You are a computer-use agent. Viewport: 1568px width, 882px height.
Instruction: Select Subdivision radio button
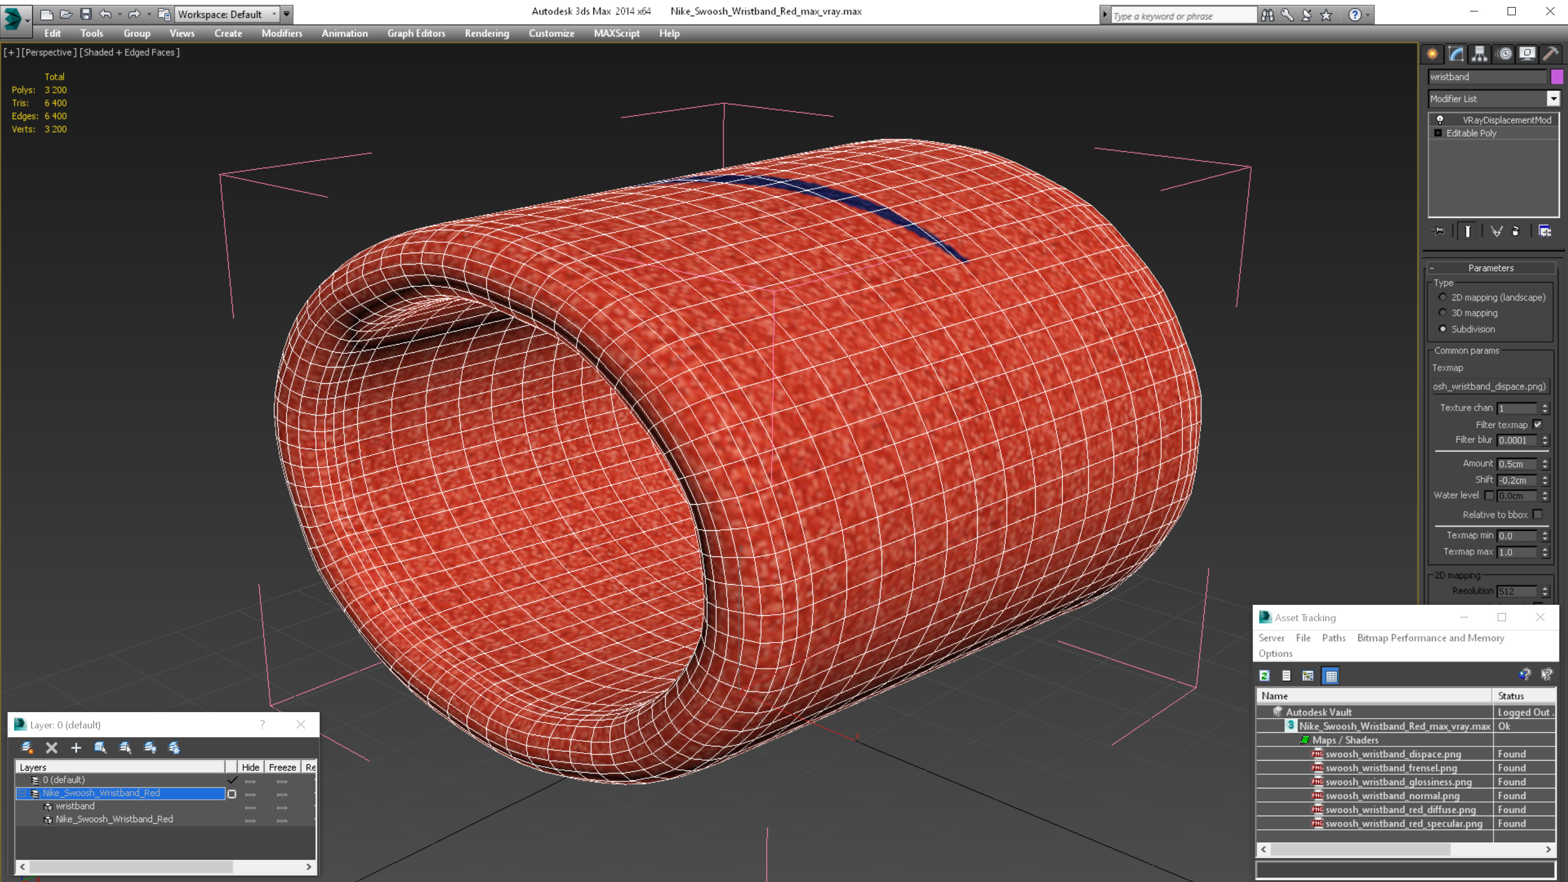pyautogui.click(x=1442, y=329)
